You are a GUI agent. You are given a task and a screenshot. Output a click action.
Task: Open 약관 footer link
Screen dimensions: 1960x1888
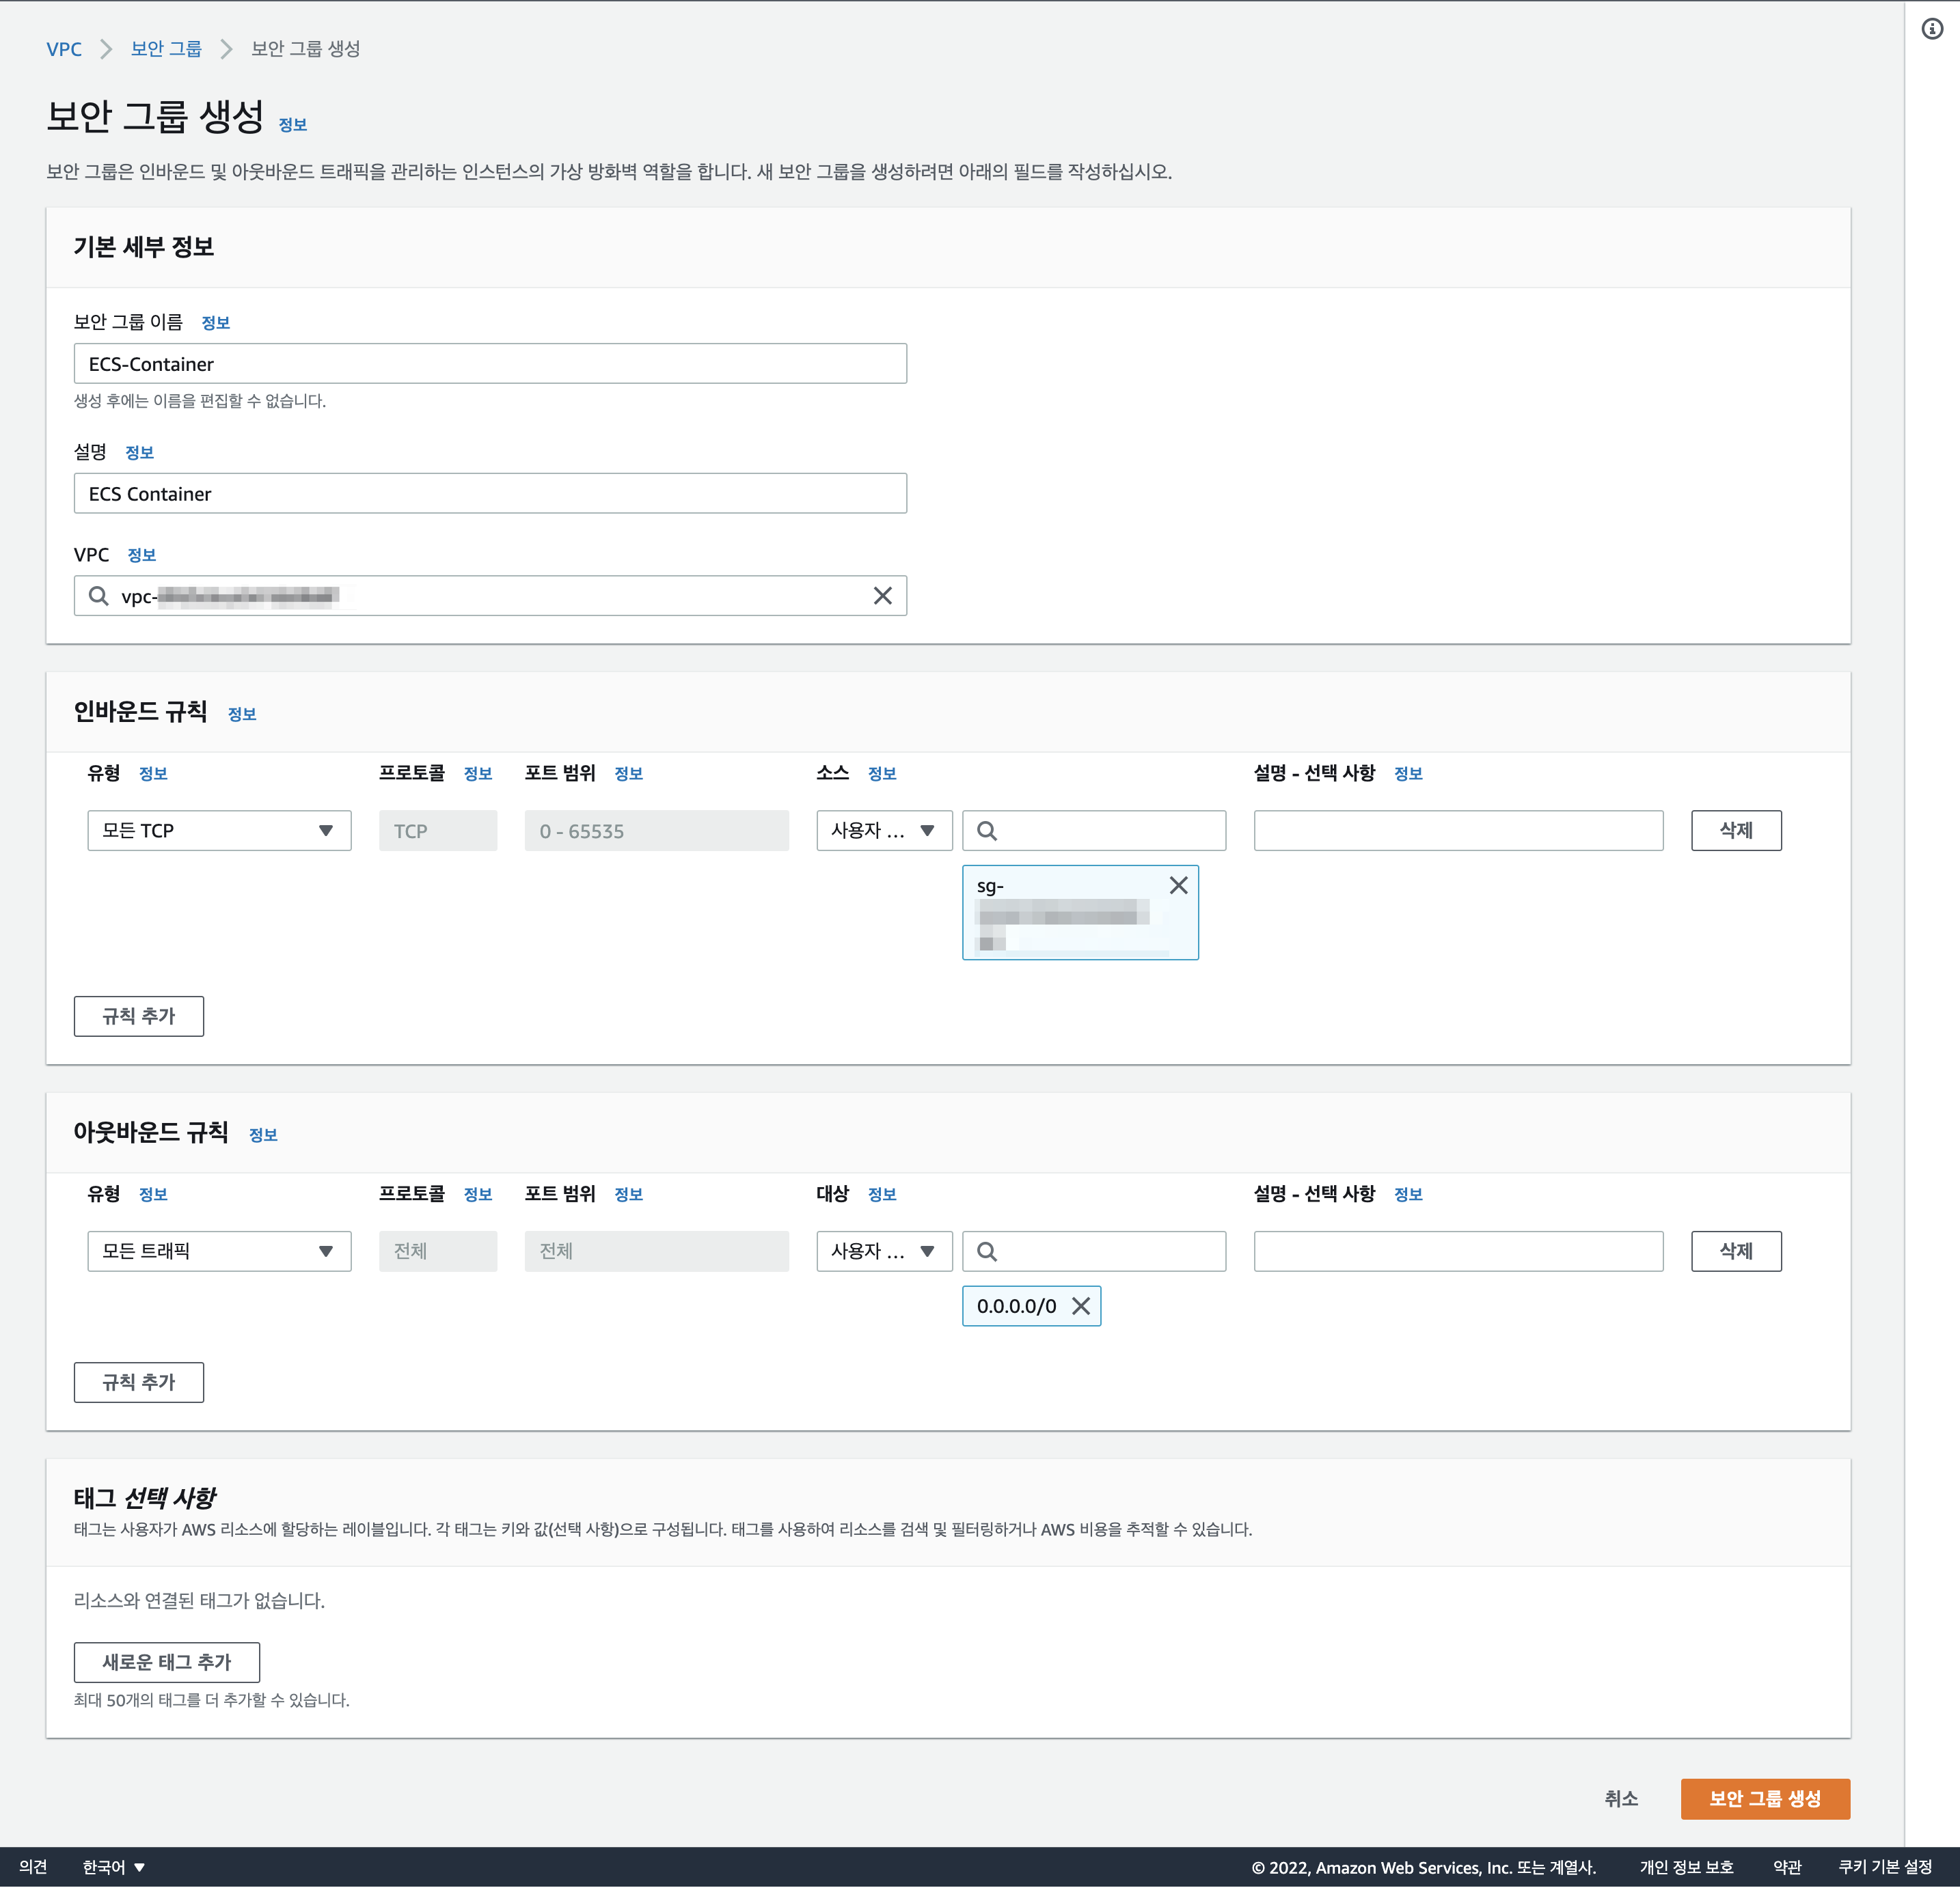[1786, 1867]
